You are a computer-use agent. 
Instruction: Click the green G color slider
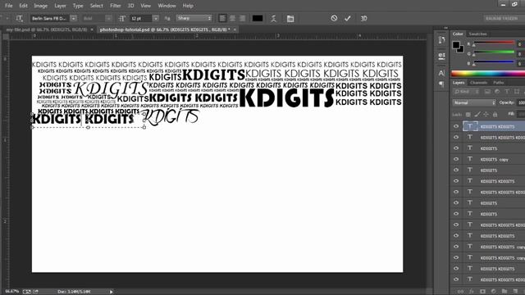494,52
